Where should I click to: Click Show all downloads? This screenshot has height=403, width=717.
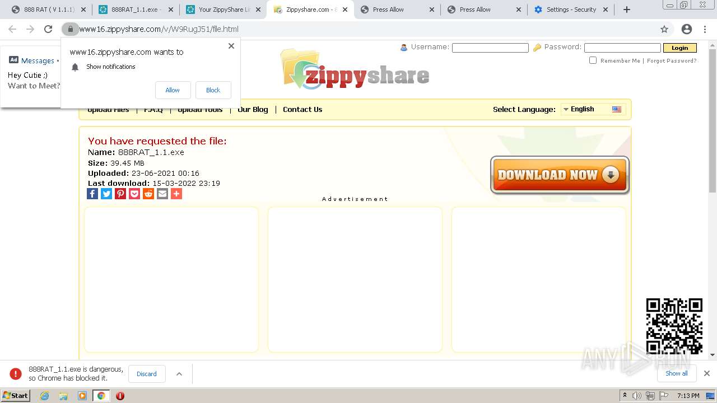point(677,373)
